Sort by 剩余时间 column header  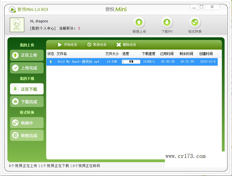coord(188,54)
